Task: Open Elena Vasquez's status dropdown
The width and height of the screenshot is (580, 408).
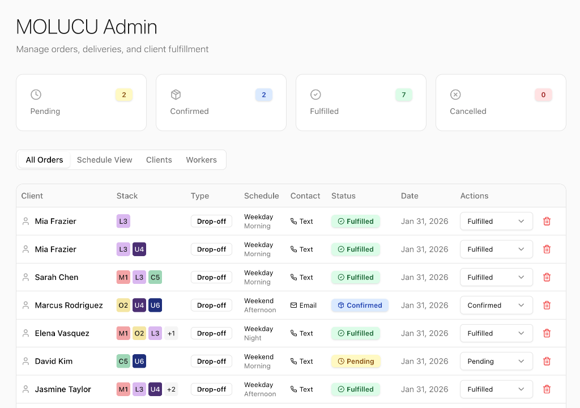Action: click(x=496, y=333)
